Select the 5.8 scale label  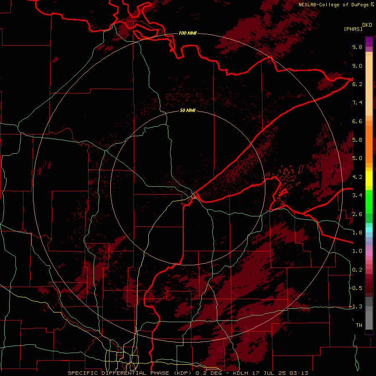[x=357, y=140]
